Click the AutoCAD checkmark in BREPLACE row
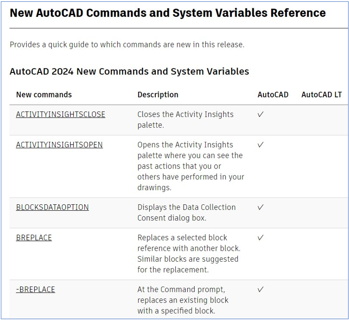349x320 pixels. [x=261, y=237]
